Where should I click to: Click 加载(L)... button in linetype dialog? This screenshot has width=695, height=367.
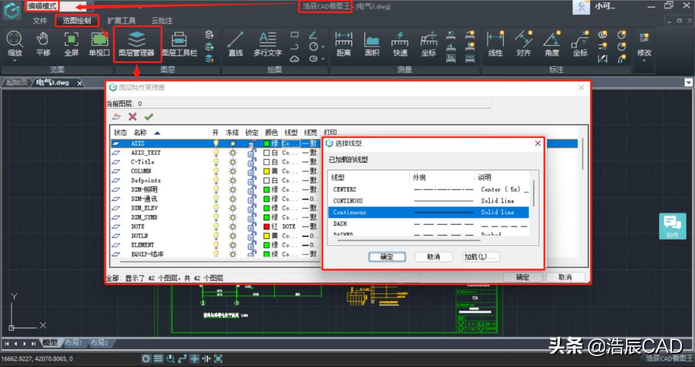pos(481,257)
